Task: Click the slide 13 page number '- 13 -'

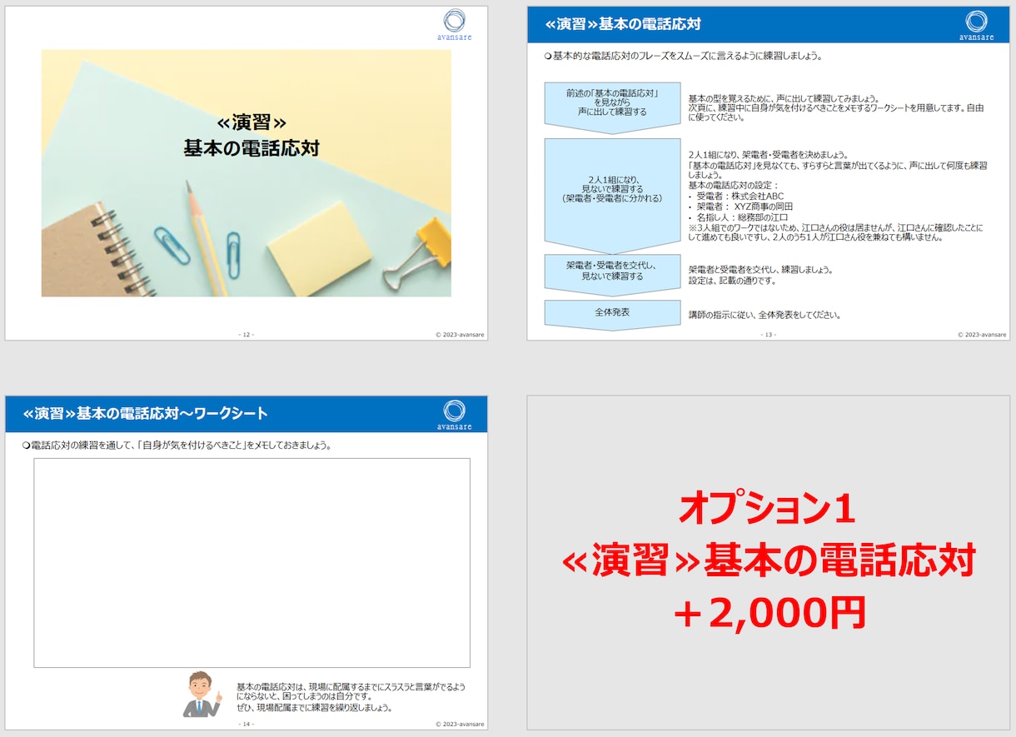Action: coord(768,335)
